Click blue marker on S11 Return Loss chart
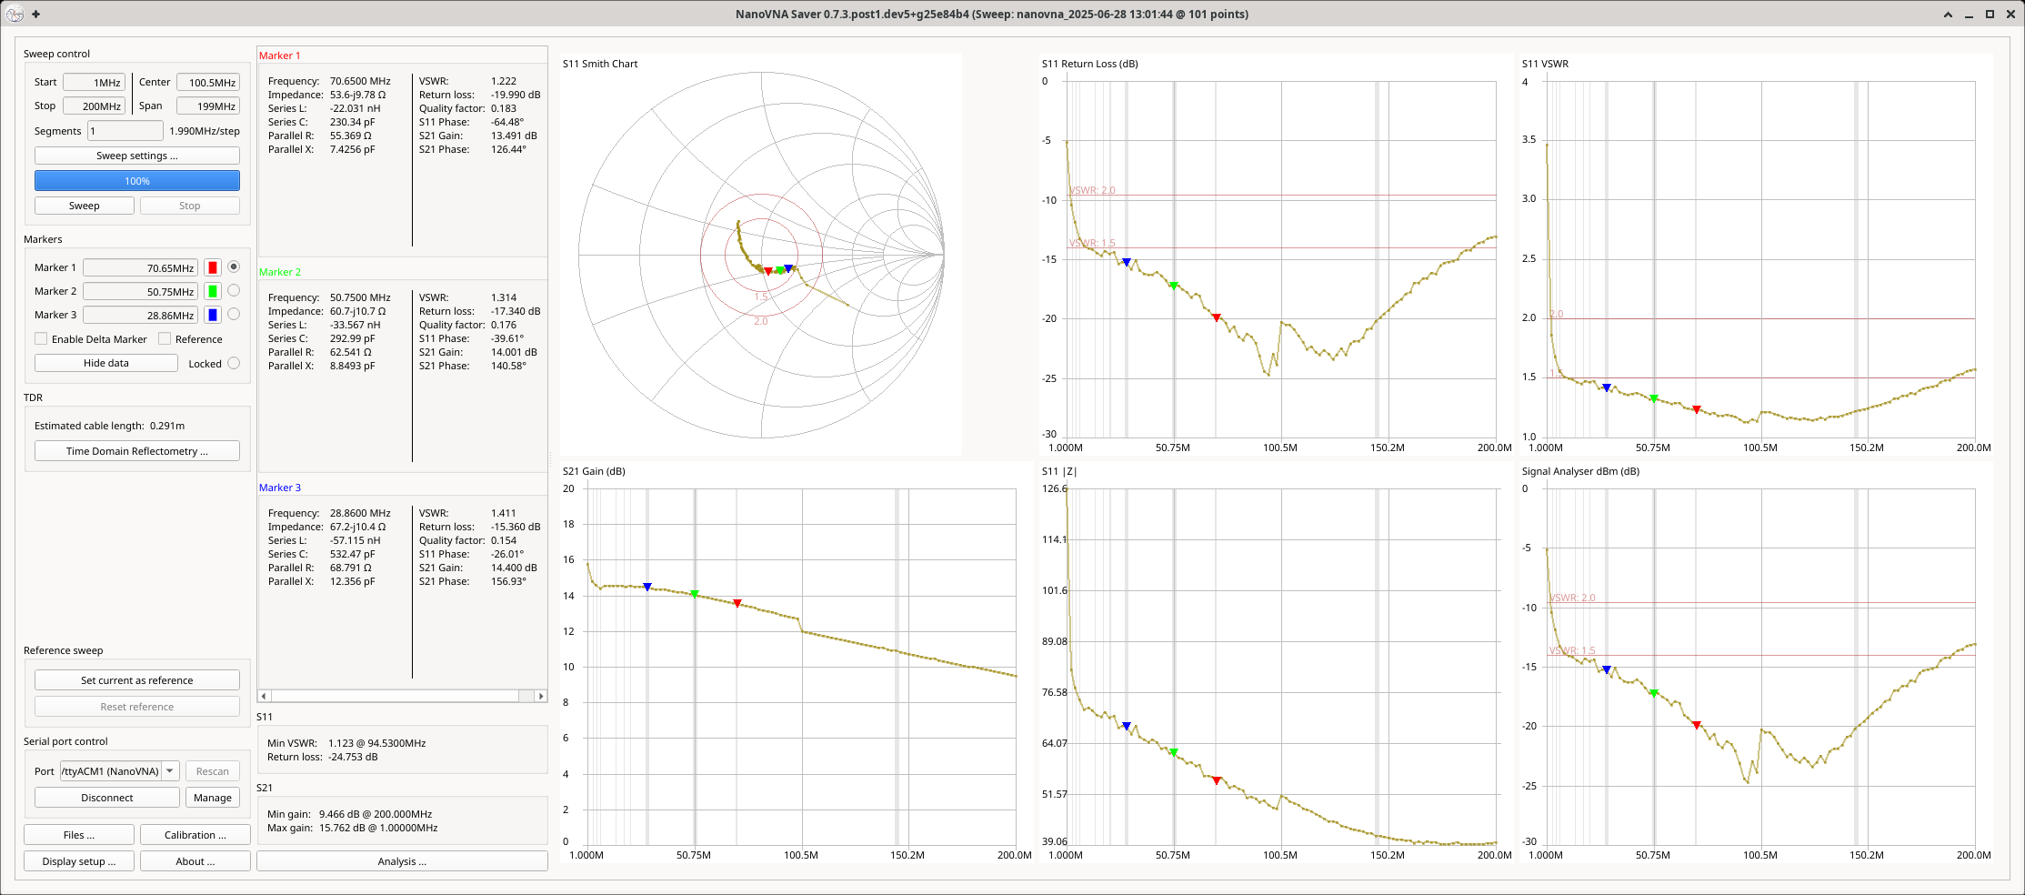This screenshot has height=895, width=2025. [1127, 262]
